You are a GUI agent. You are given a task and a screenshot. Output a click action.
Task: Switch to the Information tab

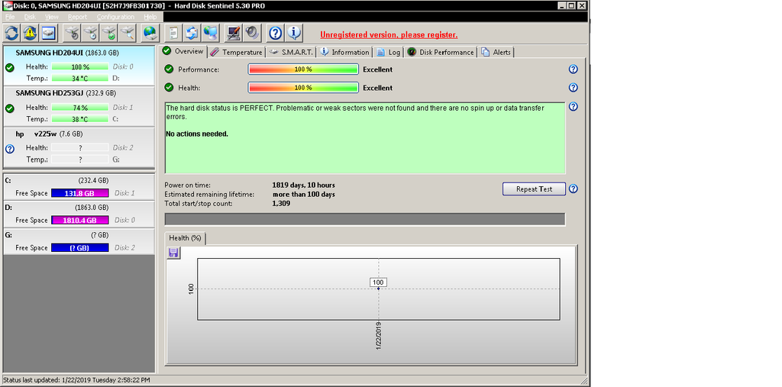(x=344, y=53)
